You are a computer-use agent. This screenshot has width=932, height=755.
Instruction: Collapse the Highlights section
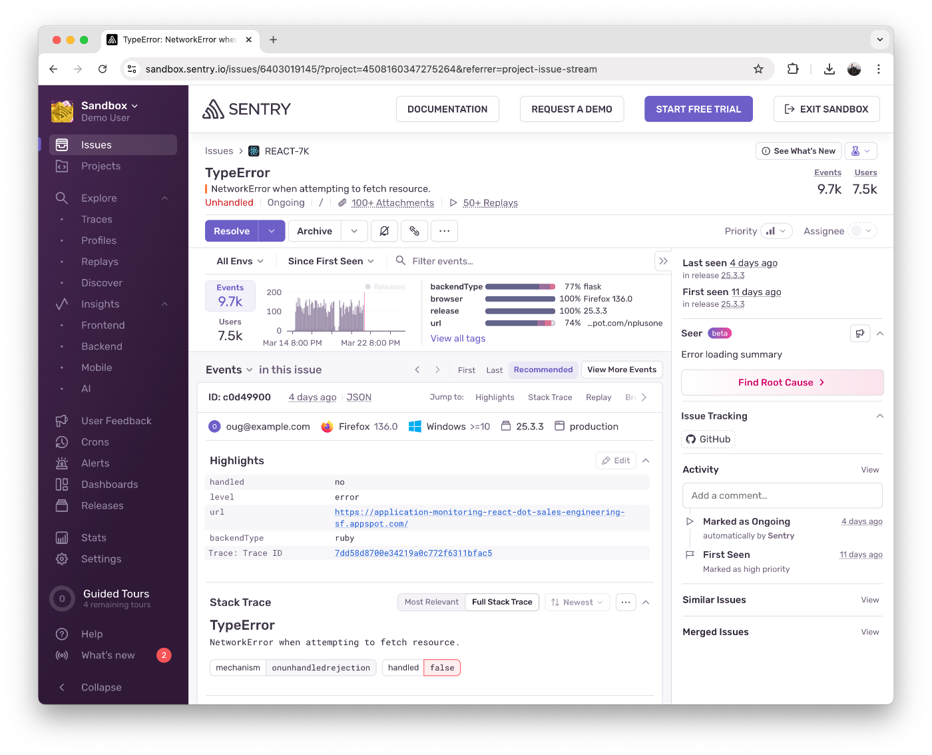(x=646, y=461)
